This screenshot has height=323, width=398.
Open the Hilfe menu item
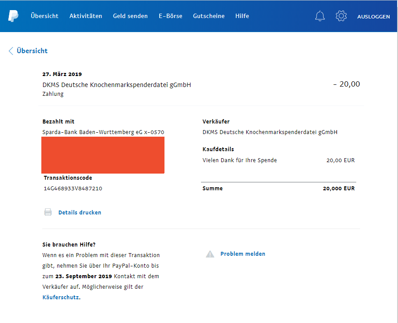click(242, 16)
